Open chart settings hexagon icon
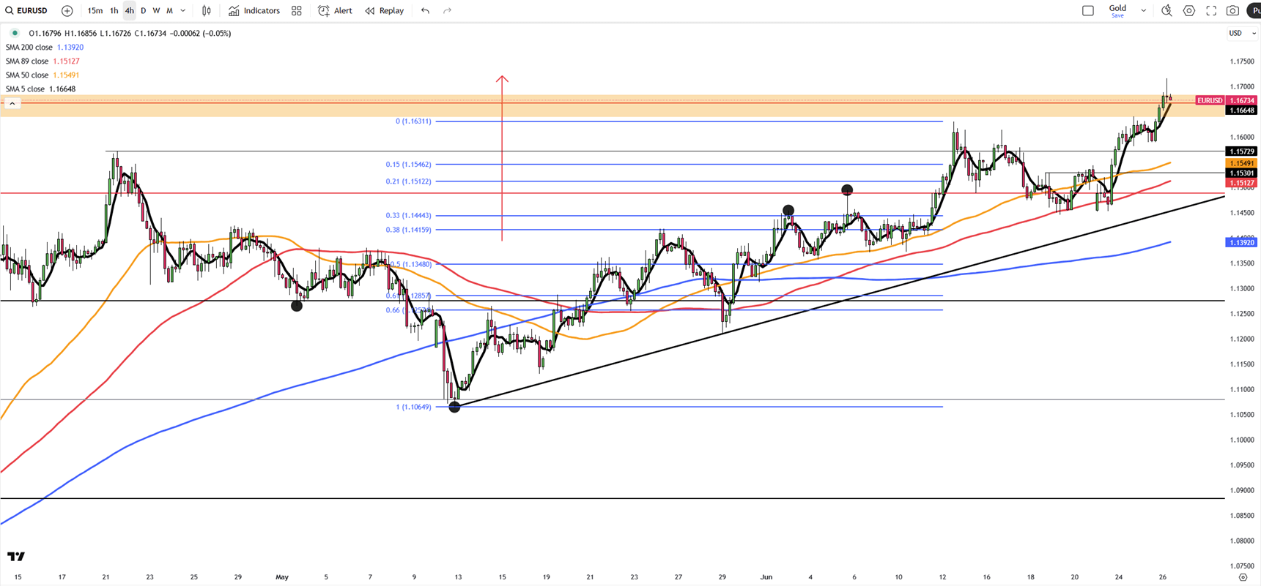Image resolution: width=1261 pixels, height=586 pixels. 1189,11
